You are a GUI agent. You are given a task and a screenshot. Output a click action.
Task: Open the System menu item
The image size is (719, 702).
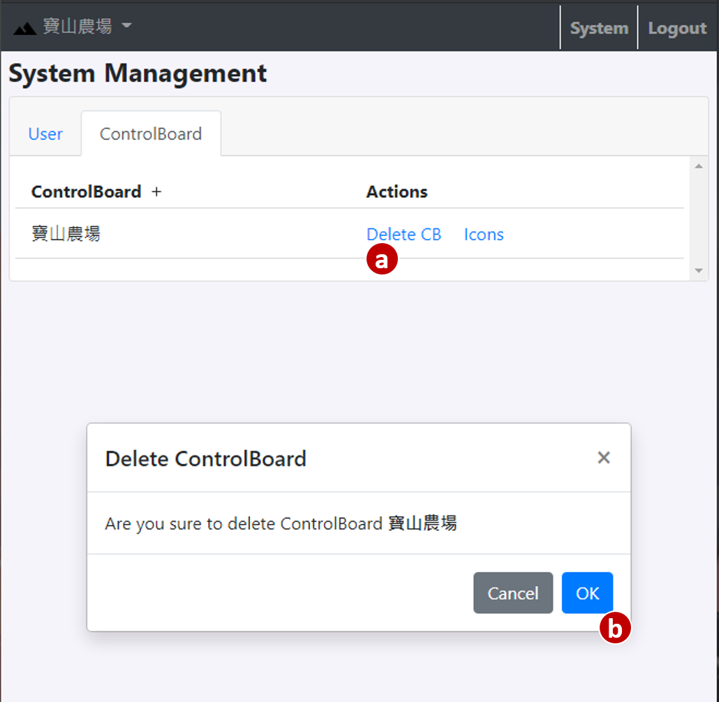pos(599,28)
